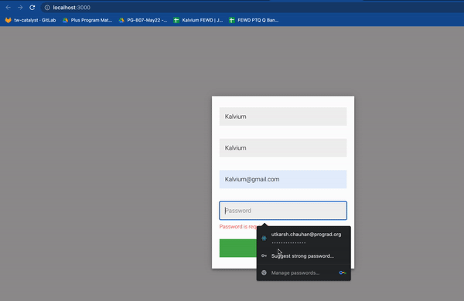Click the browser back arrow
This screenshot has height=301, width=464.
pos(9,8)
